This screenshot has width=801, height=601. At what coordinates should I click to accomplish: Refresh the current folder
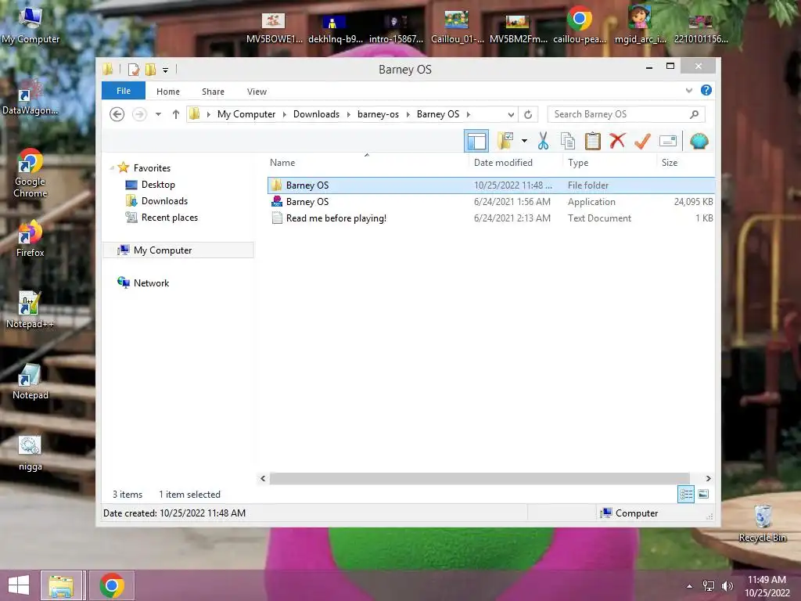click(x=528, y=114)
